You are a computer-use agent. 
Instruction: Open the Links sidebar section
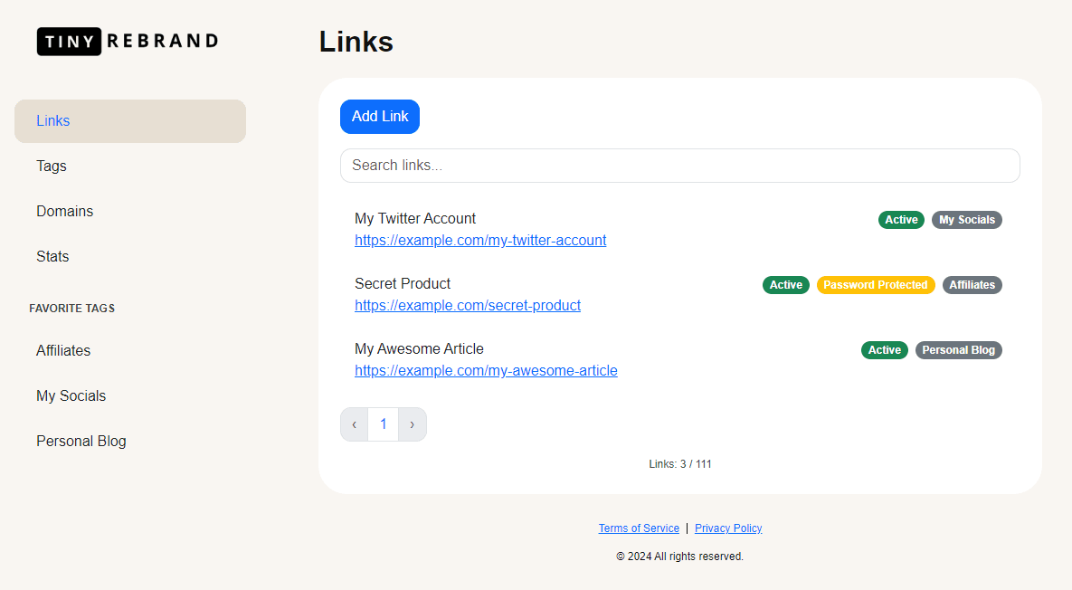[x=53, y=121]
